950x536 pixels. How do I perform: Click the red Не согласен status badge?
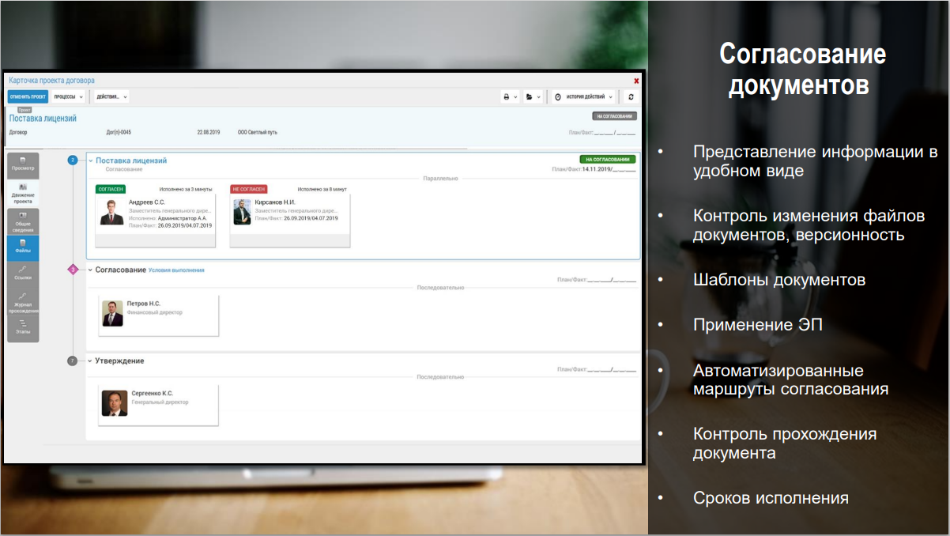click(249, 190)
